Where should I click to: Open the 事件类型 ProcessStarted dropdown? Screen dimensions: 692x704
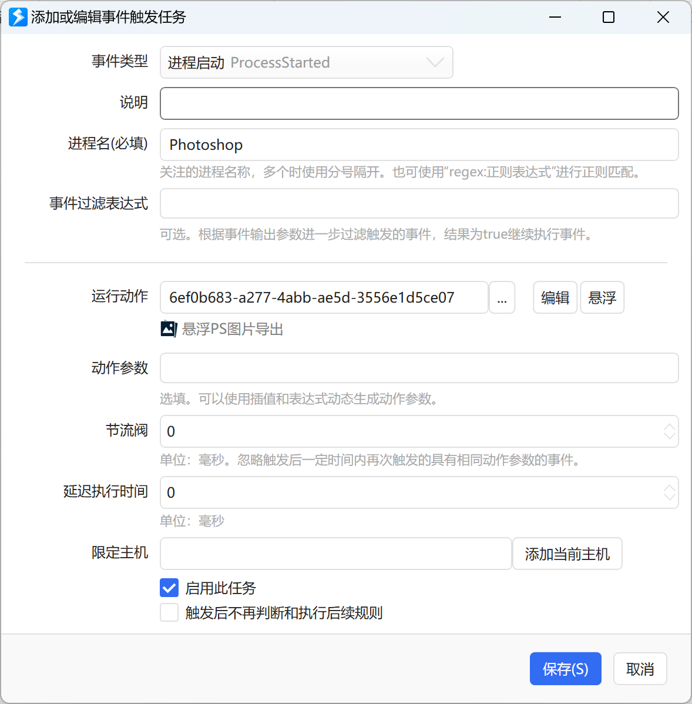[x=307, y=62]
